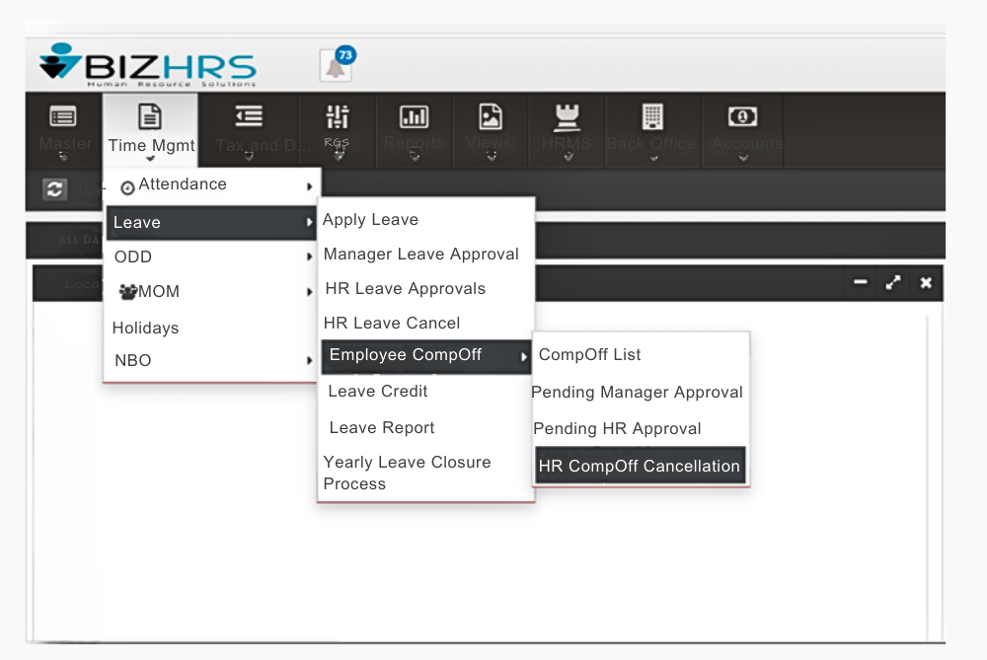Click the Accounts money icon
This screenshot has height=660, width=987.
743,117
